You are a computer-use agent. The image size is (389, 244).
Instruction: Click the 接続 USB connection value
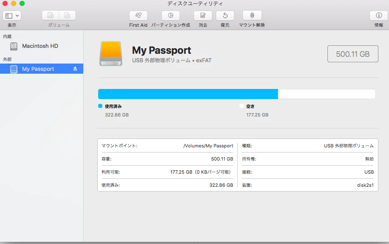(369, 172)
